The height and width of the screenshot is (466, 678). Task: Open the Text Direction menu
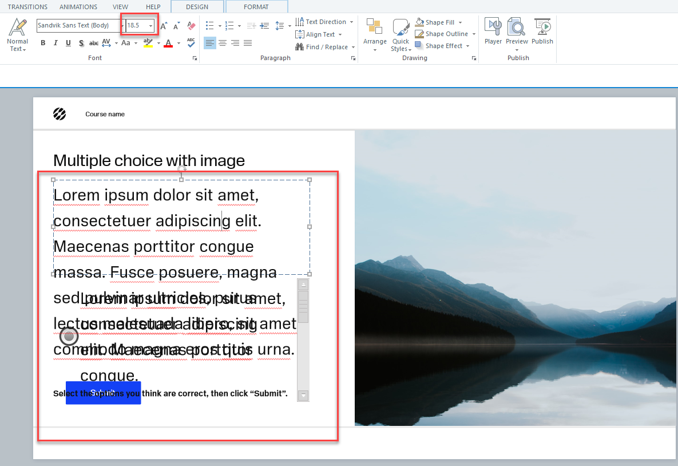324,22
